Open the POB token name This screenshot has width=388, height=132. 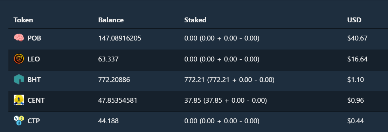(34, 38)
